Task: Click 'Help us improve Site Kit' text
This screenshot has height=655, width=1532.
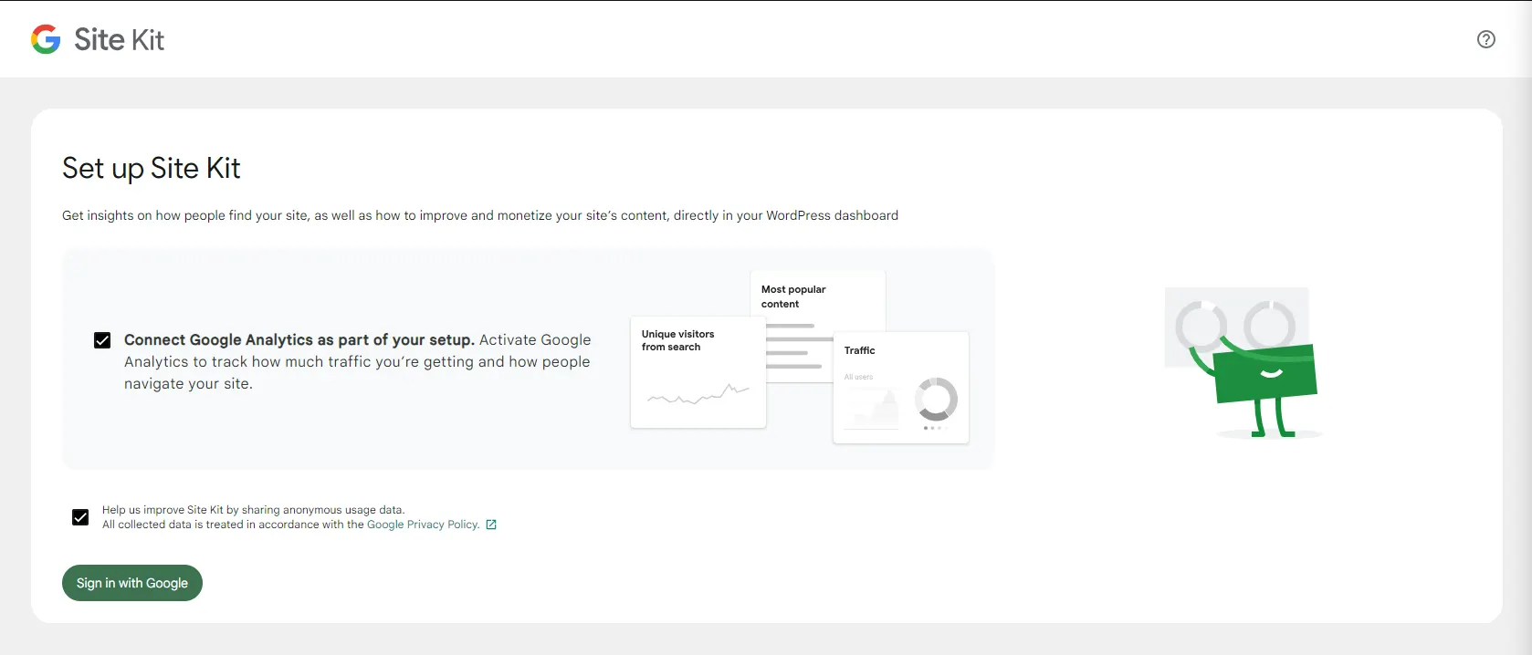Action: (x=253, y=510)
